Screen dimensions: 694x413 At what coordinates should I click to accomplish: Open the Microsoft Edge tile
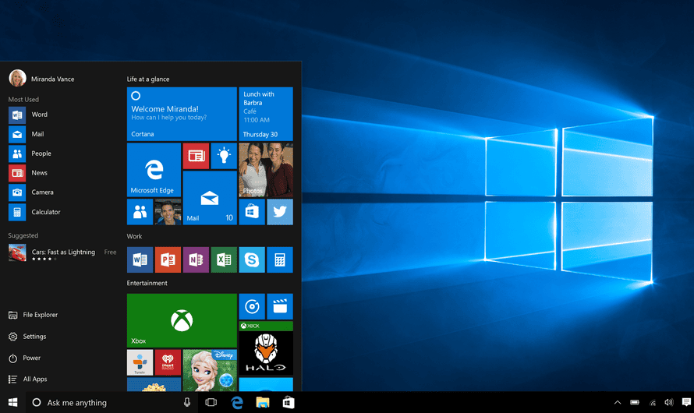(x=154, y=169)
